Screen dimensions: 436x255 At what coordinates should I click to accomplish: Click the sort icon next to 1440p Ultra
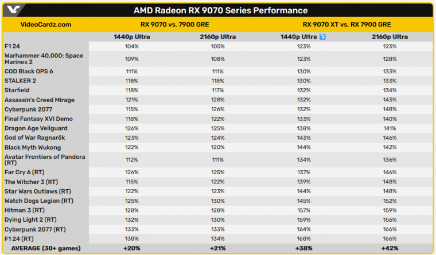pyautogui.click(x=322, y=37)
